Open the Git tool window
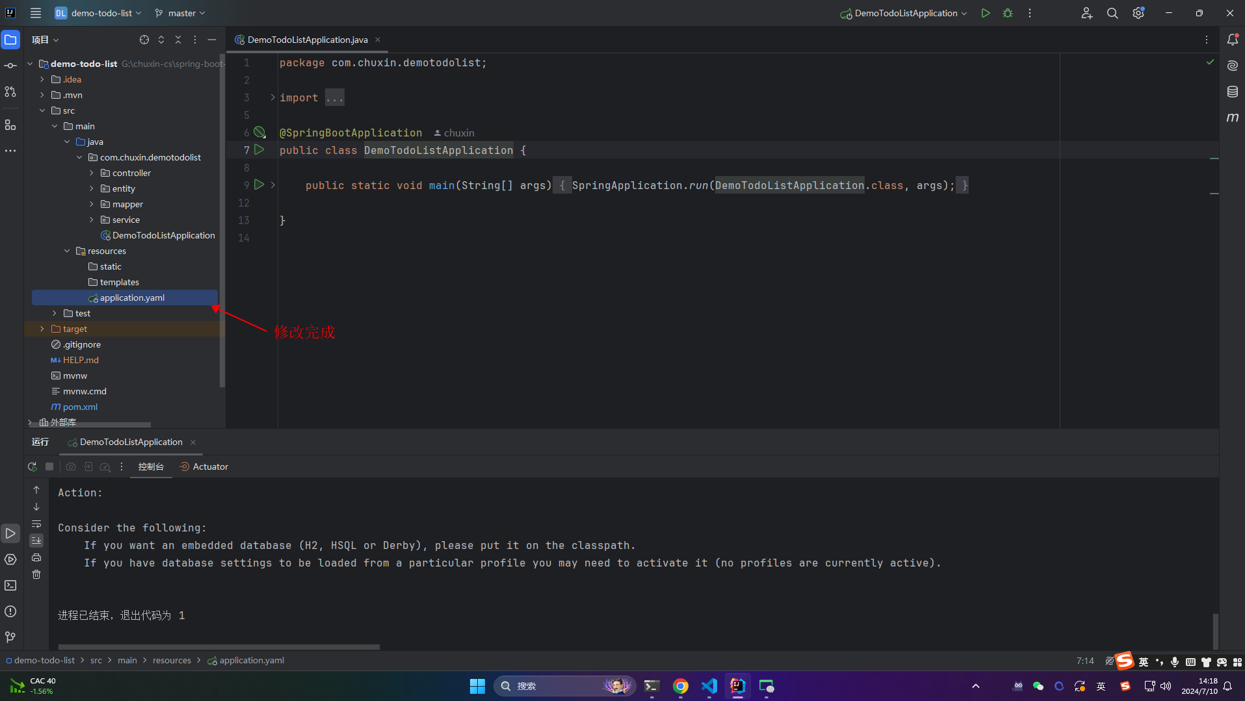The width and height of the screenshot is (1245, 701). coord(10,637)
